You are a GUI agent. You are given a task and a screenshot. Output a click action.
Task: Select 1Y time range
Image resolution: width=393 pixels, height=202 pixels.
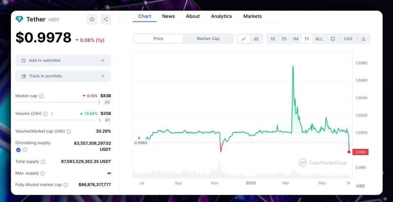(x=307, y=39)
